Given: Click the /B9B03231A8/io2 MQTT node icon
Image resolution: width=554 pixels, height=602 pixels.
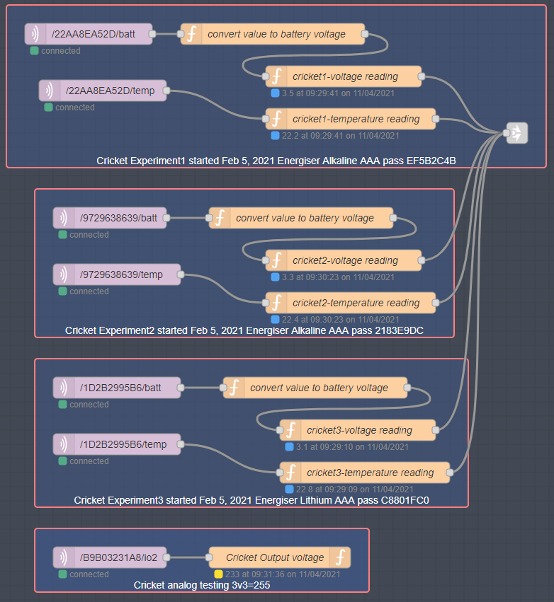Looking at the screenshot, I should 64,557.
